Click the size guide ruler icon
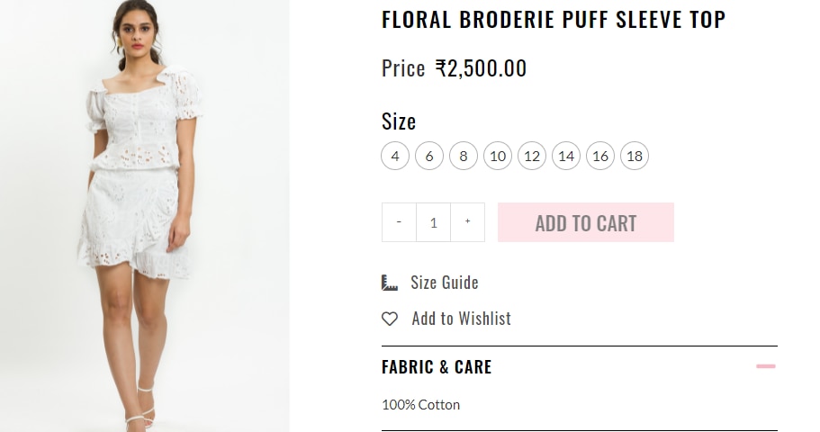 pyautogui.click(x=390, y=283)
